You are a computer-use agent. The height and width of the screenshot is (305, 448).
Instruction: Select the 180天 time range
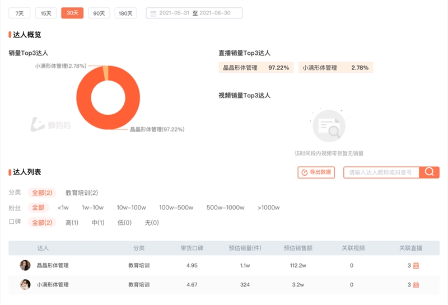point(125,13)
